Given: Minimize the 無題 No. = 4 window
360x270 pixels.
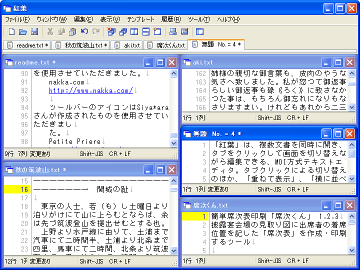Looking at the screenshot, I should coord(326,133).
